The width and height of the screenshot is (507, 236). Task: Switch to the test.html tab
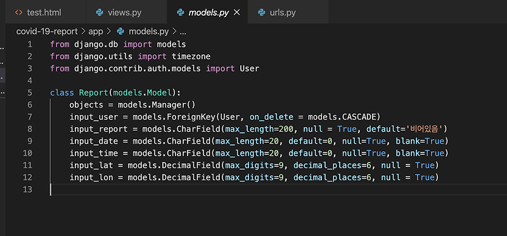point(46,12)
